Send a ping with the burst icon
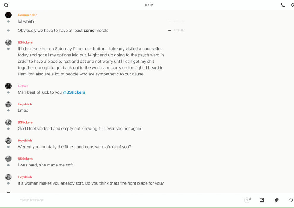 coord(291,200)
